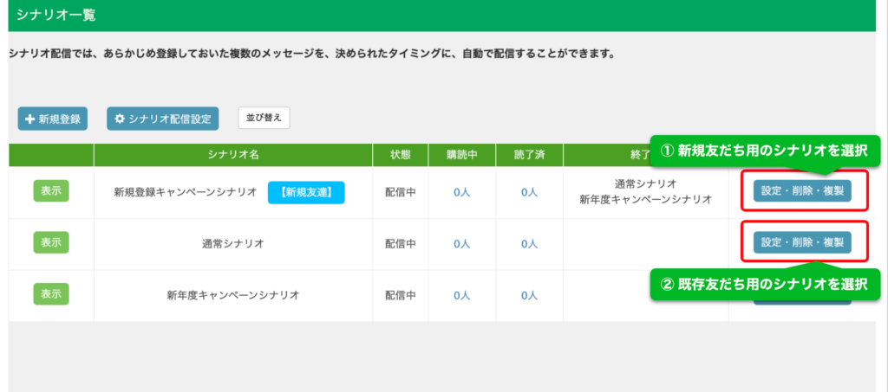Open 設定・削除・複製 for 通常シナリオ
The image size is (888, 392).
tap(801, 242)
